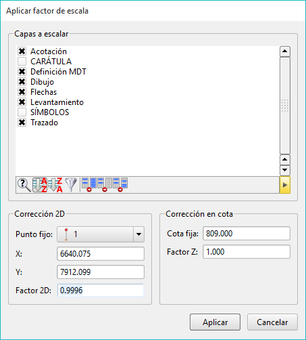Uncheck the Acotación layer
The width and height of the screenshot is (306, 340).
[x=22, y=51]
